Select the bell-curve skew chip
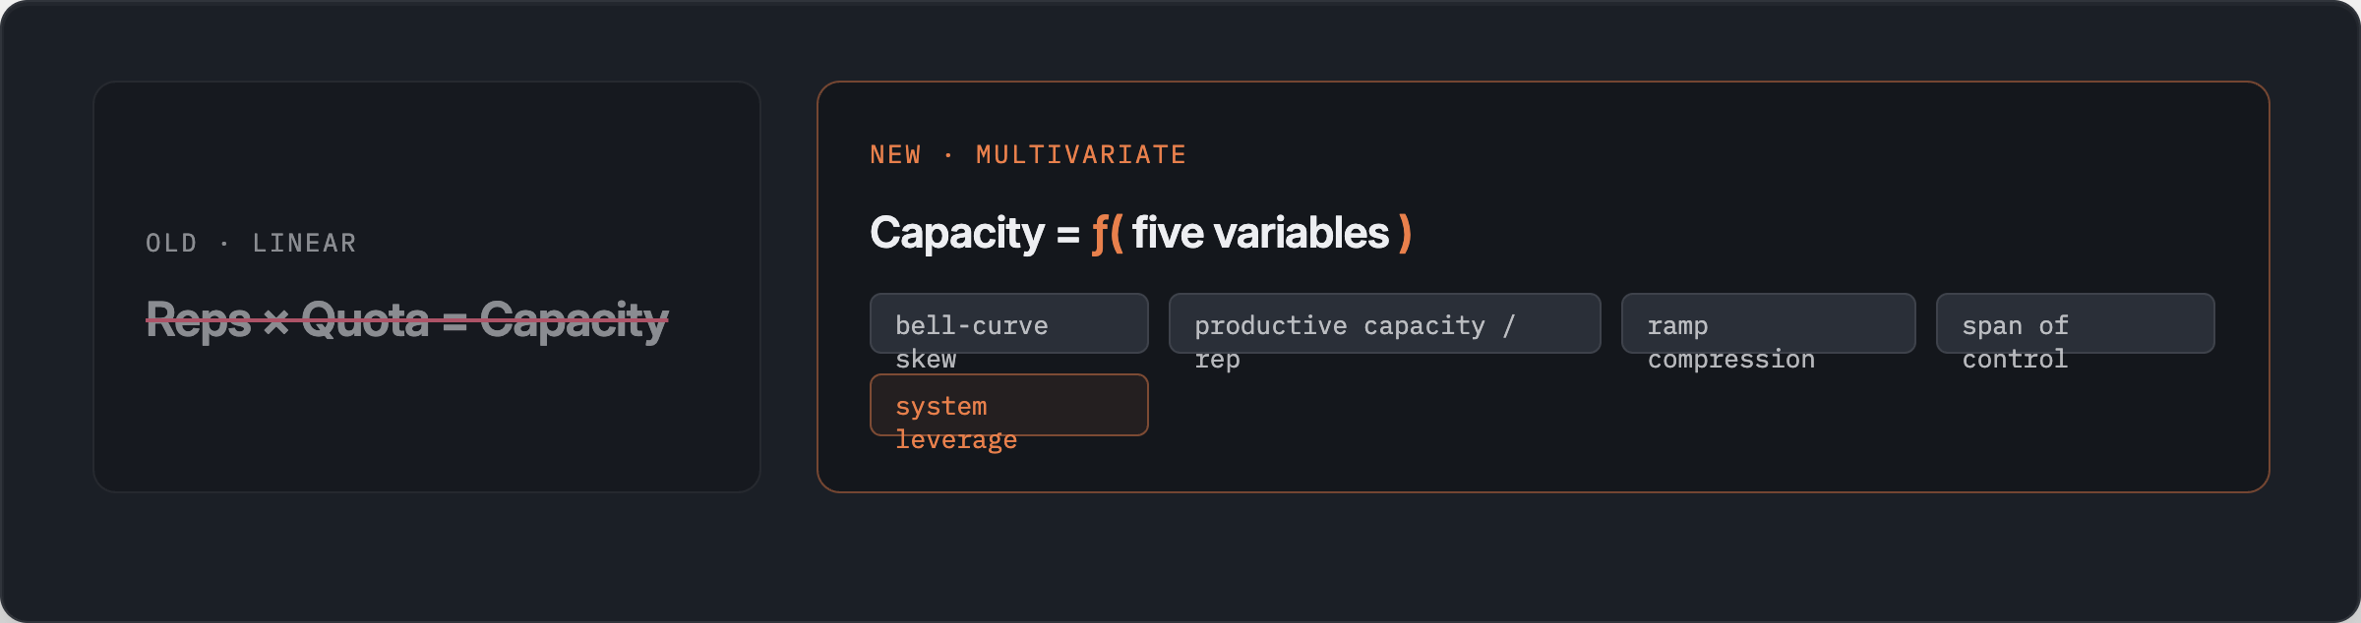The width and height of the screenshot is (2361, 623). click(x=1009, y=323)
